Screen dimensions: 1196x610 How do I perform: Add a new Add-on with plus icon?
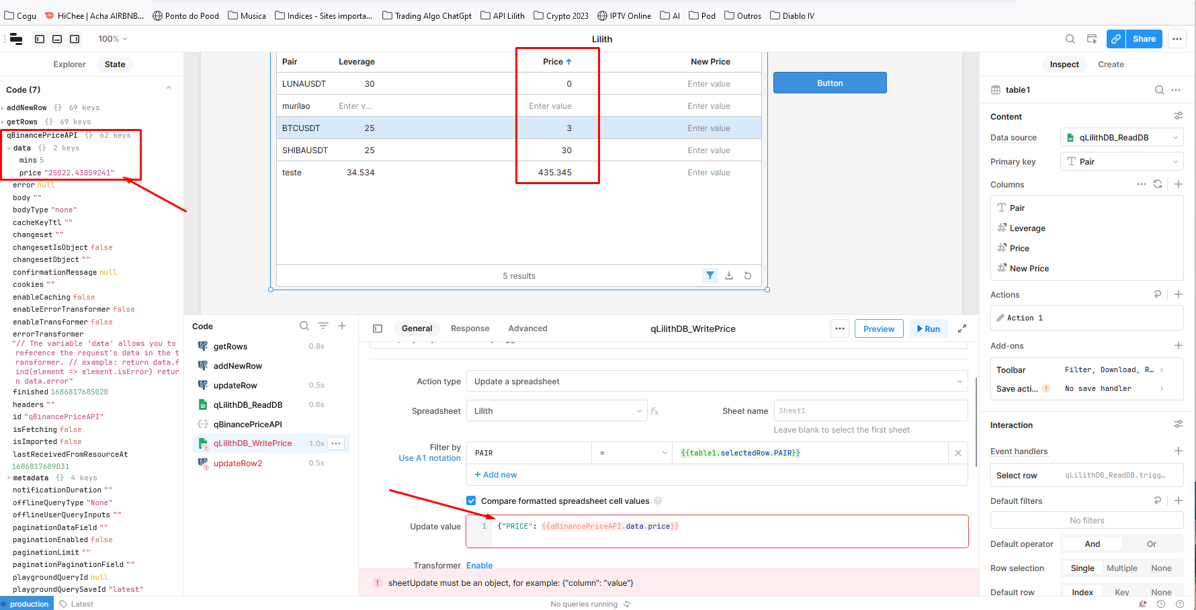[x=1179, y=345]
